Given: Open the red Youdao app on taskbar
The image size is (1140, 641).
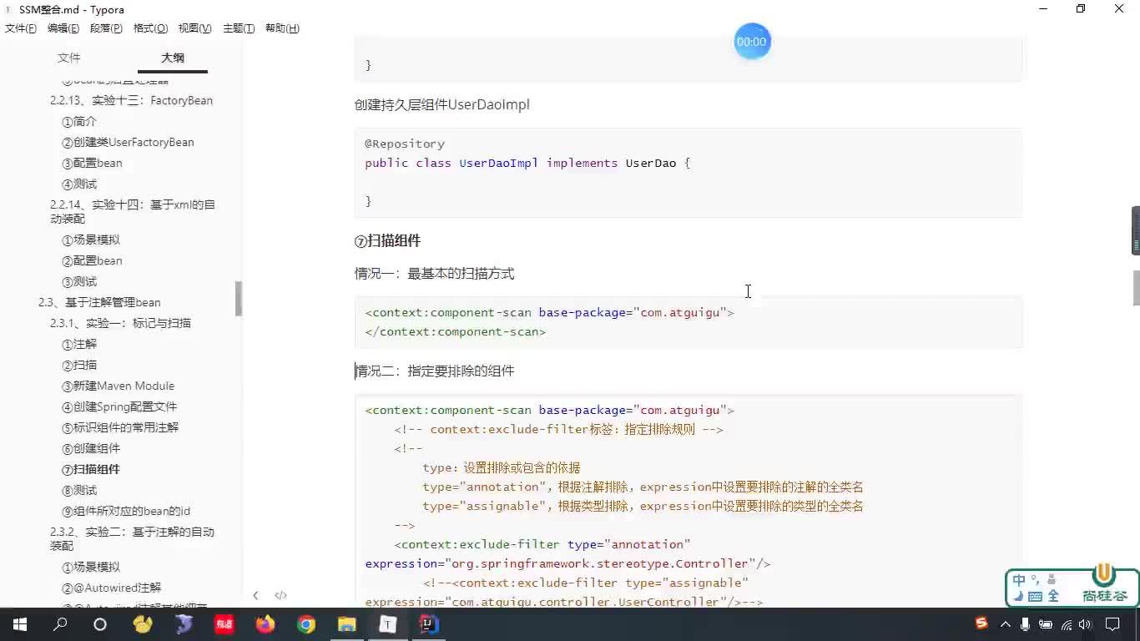Looking at the screenshot, I should pyautogui.click(x=224, y=624).
